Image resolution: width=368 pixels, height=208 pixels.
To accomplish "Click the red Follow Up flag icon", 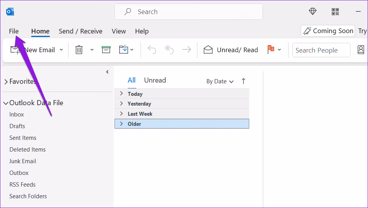I will [271, 49].
